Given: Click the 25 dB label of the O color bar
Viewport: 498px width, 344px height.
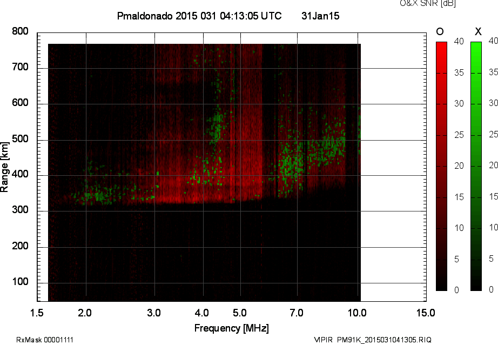Looking at the screenshot, I should click(x=459, y=135).
